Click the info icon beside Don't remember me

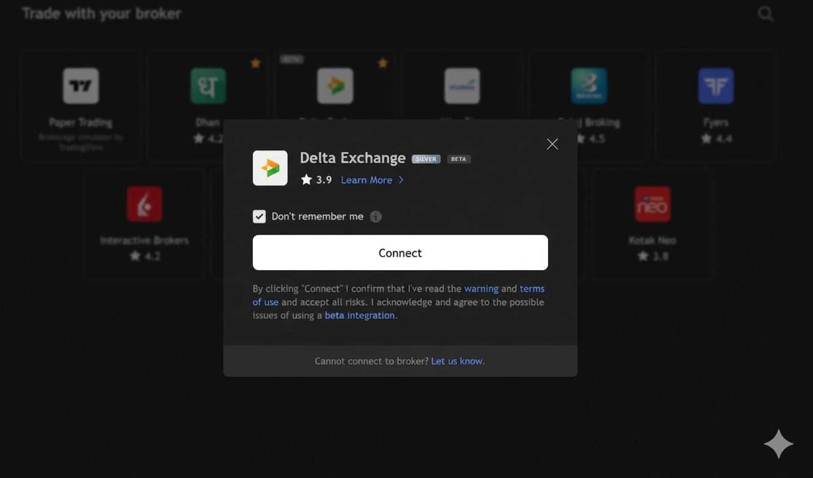pyautogui.click(x=376, y=216)
